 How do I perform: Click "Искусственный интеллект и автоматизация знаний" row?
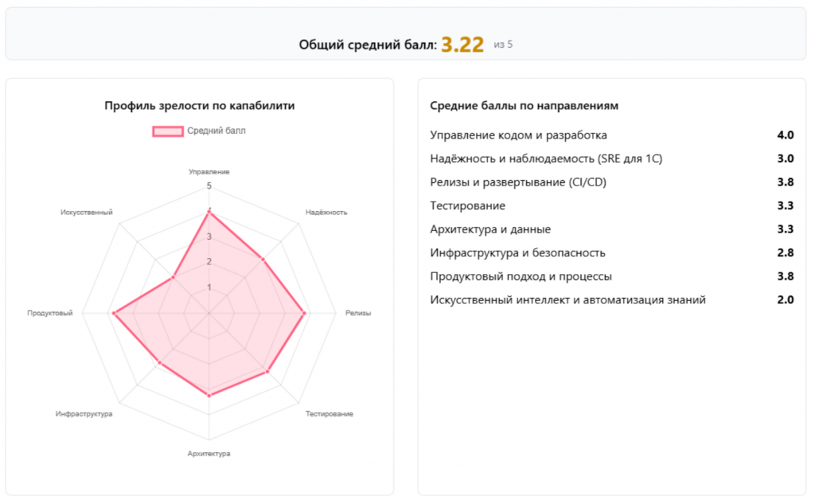click(x=567, y=300)
